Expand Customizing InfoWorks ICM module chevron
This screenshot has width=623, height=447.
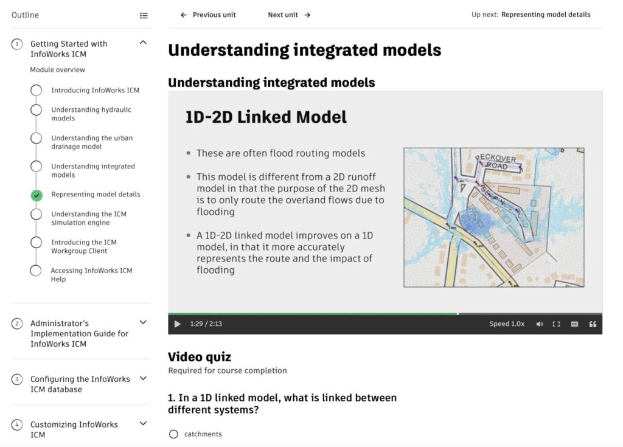point(143,423)
